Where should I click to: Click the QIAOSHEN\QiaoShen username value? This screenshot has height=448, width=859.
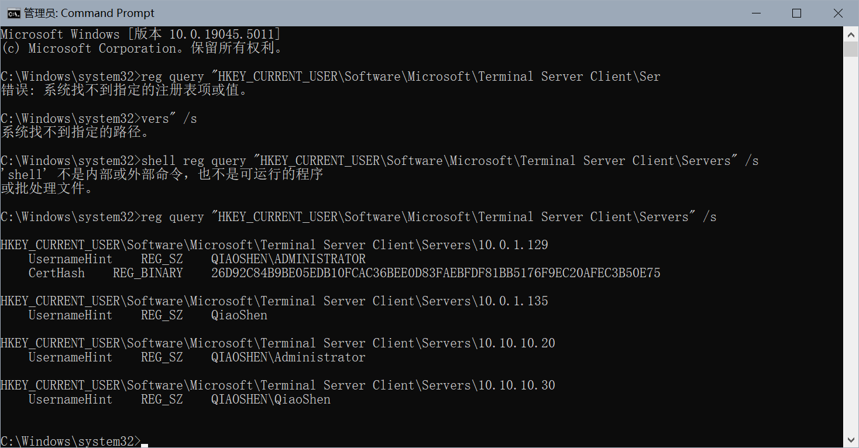click(270, 399)
